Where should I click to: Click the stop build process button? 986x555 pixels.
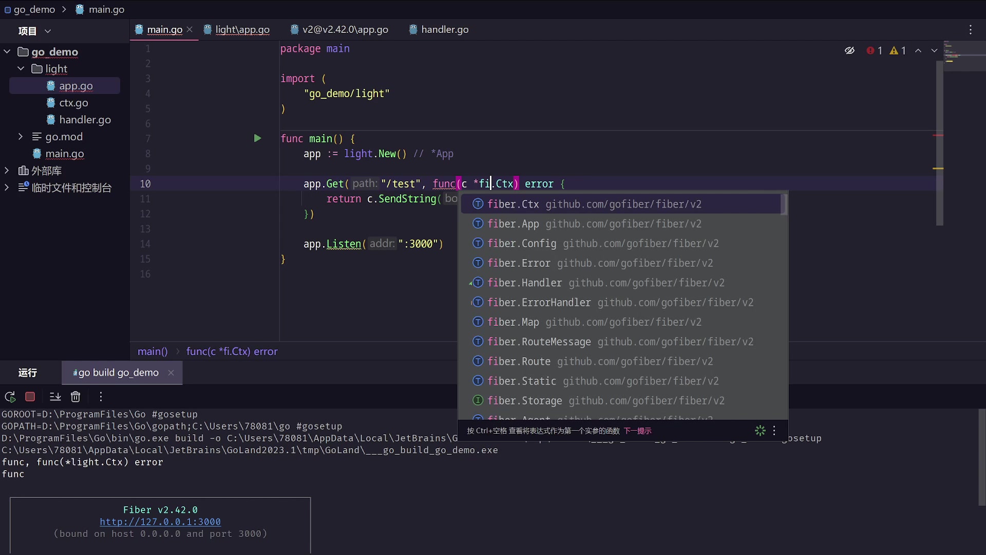tap(30, 396)
